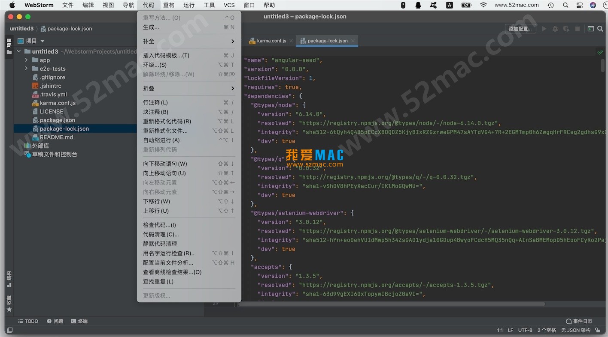The width and height of the screenshot is (608, 337).
Task: Click the green inspection checkmark in editor
Action: pos(600,52)
